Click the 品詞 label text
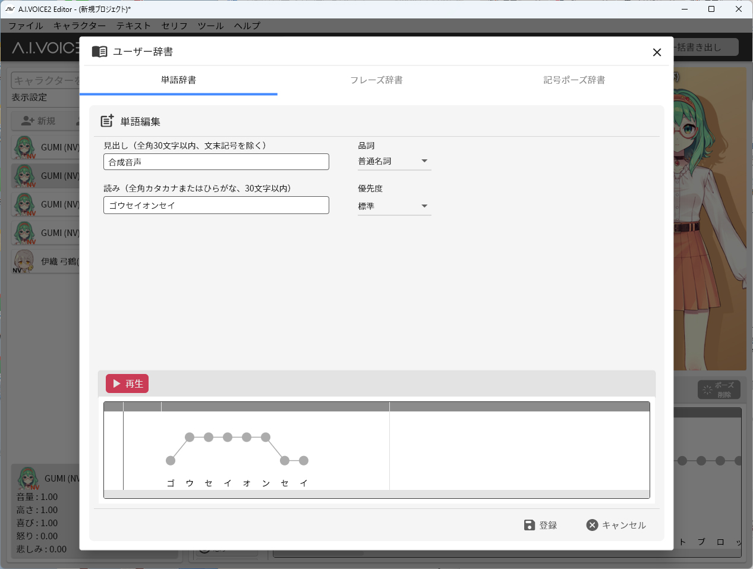 pos(366,146)
